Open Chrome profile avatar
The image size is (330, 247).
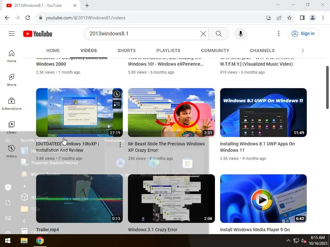(x=313, y=18)
